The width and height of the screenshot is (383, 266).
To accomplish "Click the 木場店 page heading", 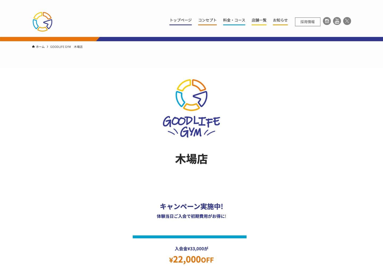I will pos(191,159).
